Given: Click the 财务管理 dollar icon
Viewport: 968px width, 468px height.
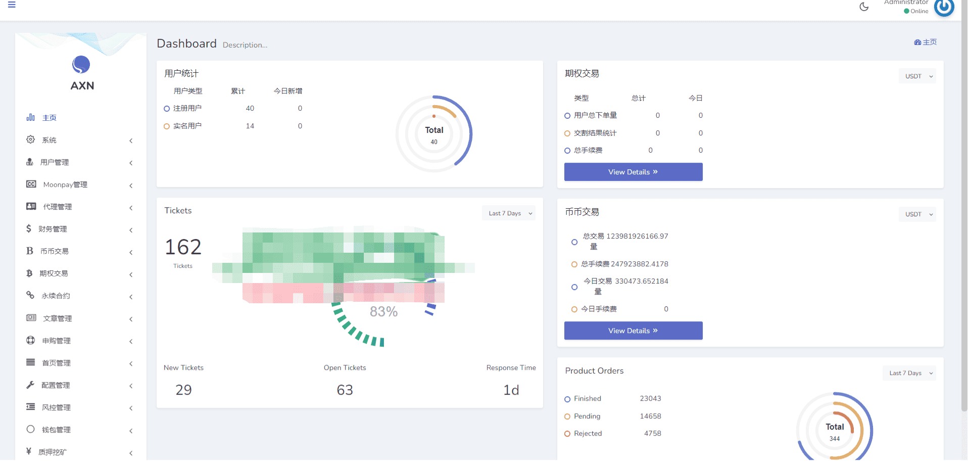Looking at the screenshot, I should tap(29, 228).
